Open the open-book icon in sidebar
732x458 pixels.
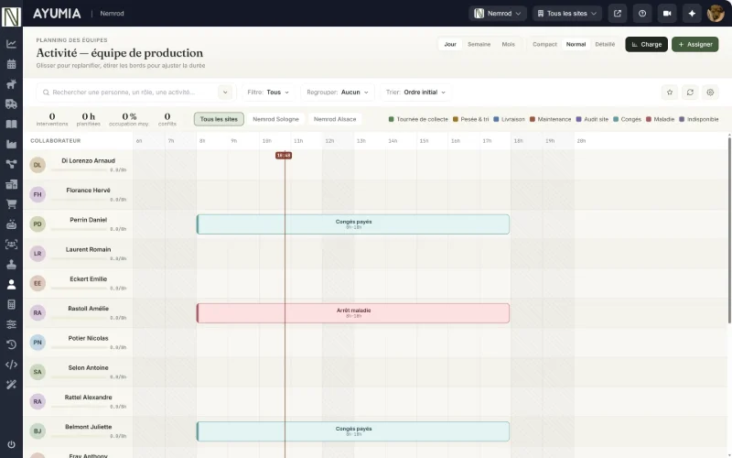coord(11,125)
